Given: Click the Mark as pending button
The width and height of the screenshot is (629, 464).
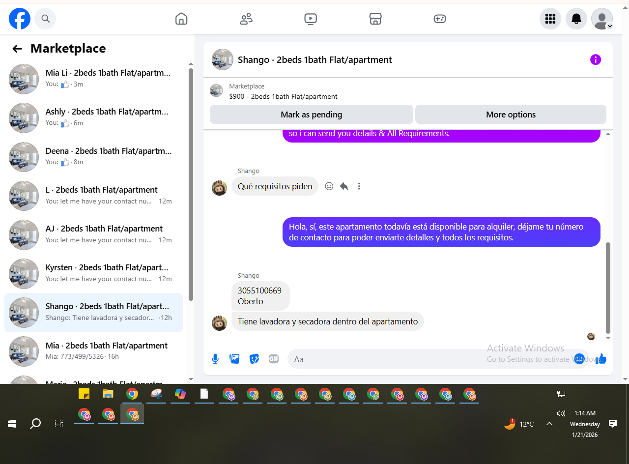Looking at the screenshot, I should [311, 115].
